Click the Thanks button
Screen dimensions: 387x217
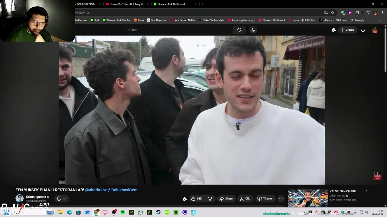pyautogui.click(x=265, y=199)
